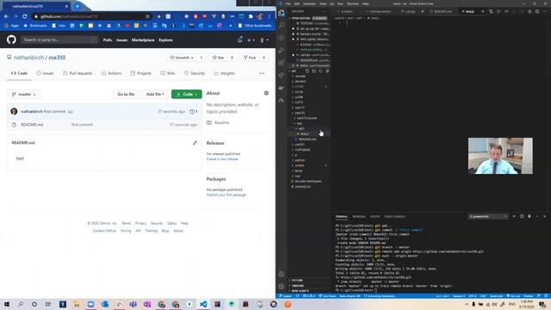Open the GitHub user avatar dropdown

point(264,40)
